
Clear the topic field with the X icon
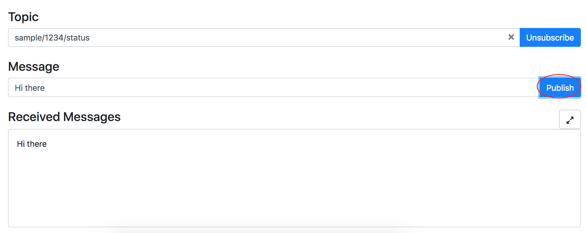pyautogui.click(x=511, y=37)
